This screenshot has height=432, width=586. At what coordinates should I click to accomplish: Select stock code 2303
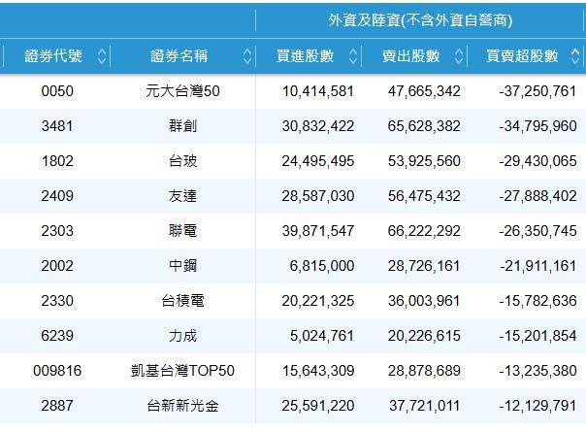[57, 231]
